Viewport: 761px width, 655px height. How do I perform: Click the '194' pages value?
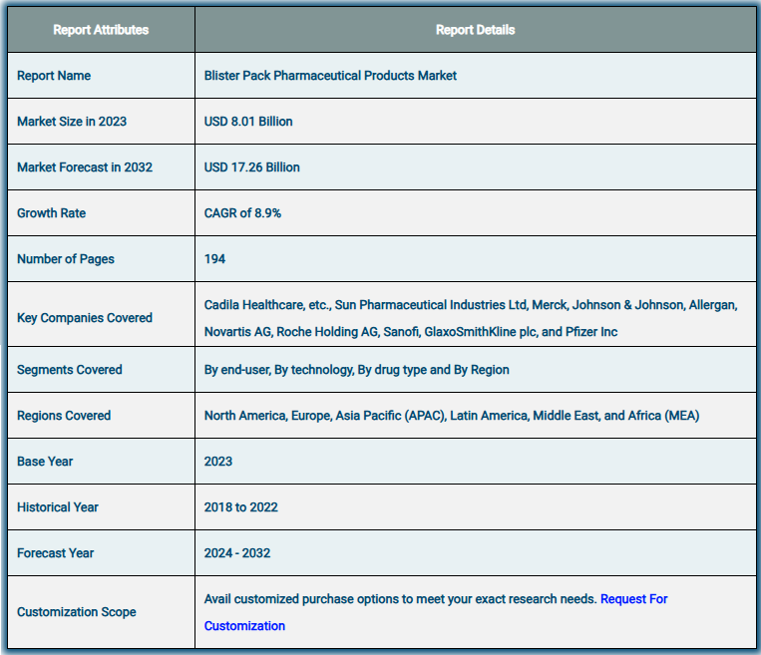point(214,259)
